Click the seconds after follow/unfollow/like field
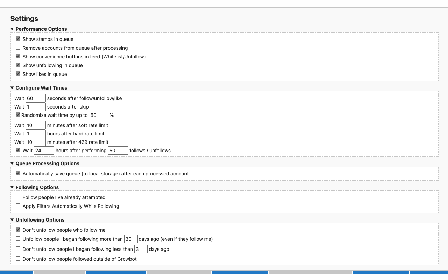The width and height of the screenshot is (448, 280). pos(36,98)
